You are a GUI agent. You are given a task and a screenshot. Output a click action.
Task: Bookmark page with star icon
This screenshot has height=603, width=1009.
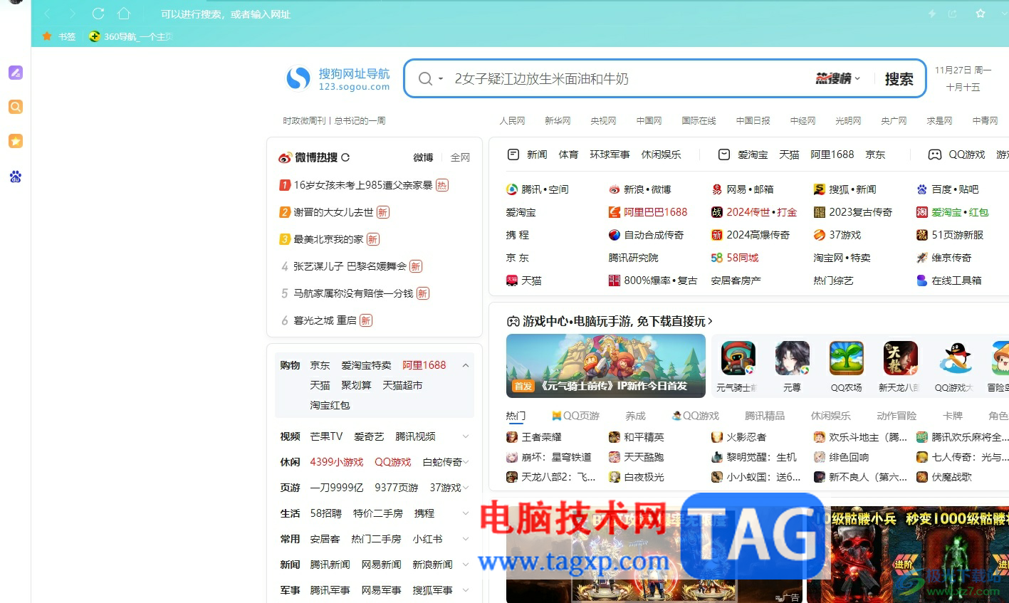(x=981, y=14)
